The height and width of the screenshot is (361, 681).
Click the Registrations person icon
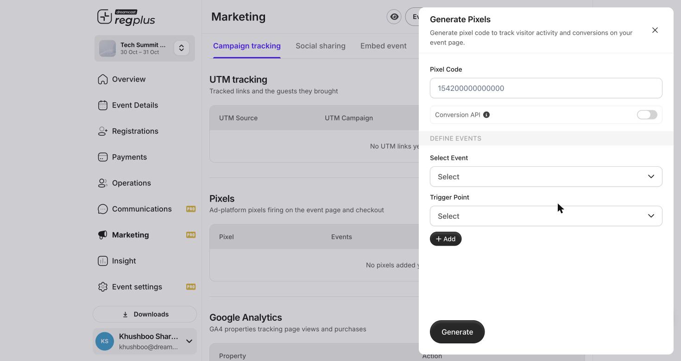click(103, 131)
